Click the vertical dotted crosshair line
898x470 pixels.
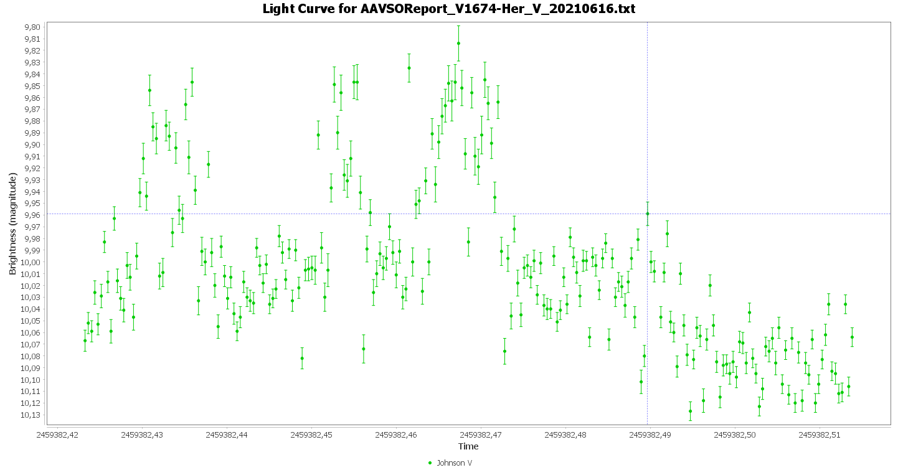[x=648, y=125]
